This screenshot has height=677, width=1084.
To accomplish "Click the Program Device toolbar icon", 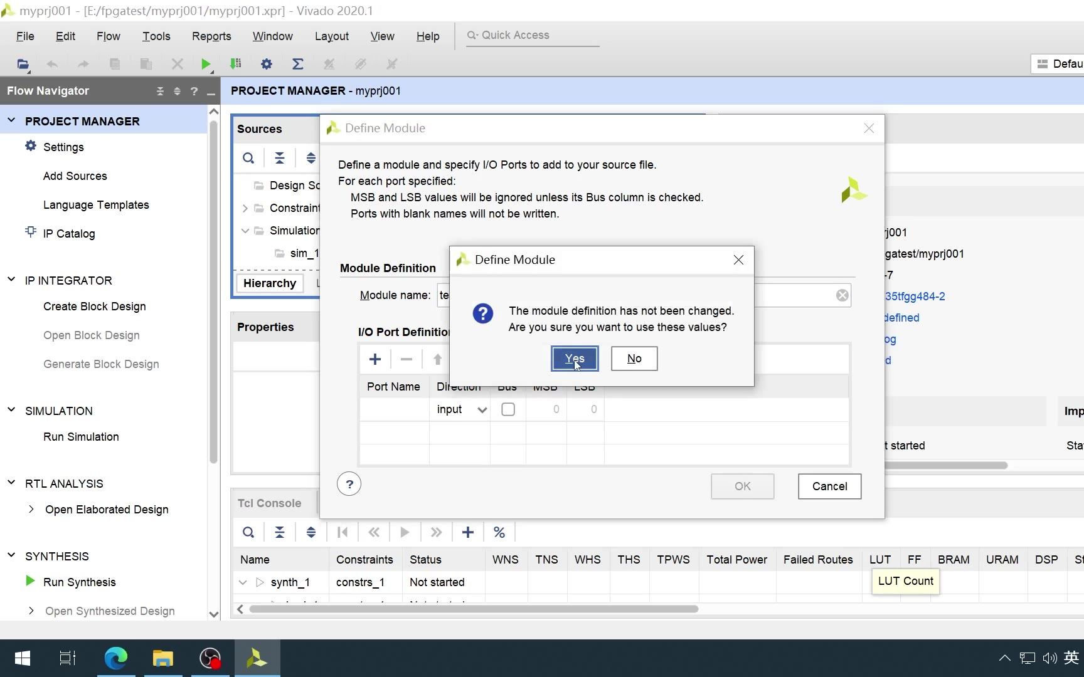I will (236, 64).
